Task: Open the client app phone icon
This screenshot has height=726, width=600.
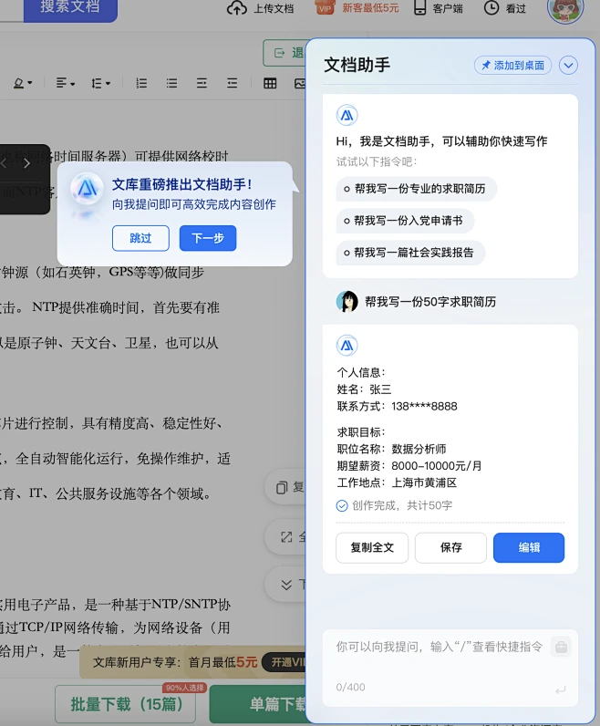Action: tap(420, 8)
